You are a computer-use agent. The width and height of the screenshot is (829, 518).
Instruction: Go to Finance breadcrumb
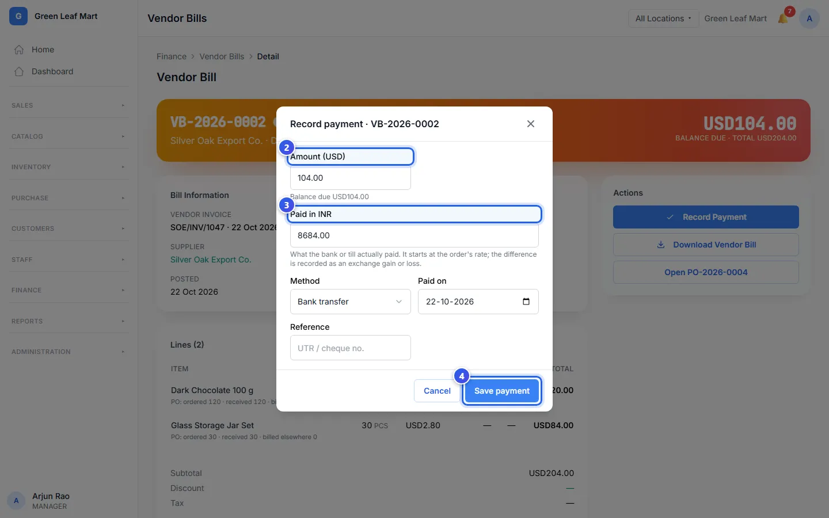pos(172,56)
